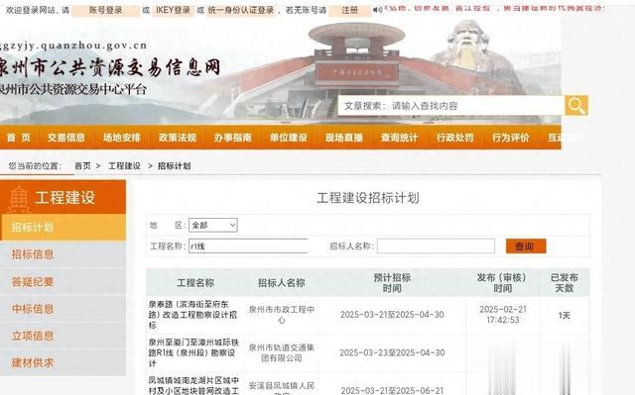Select 现场直播 in the nav bar

click(x=344, y=138)
